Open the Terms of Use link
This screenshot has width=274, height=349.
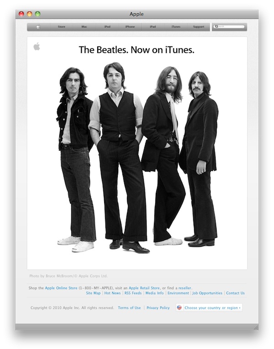(x=129, y=307)
